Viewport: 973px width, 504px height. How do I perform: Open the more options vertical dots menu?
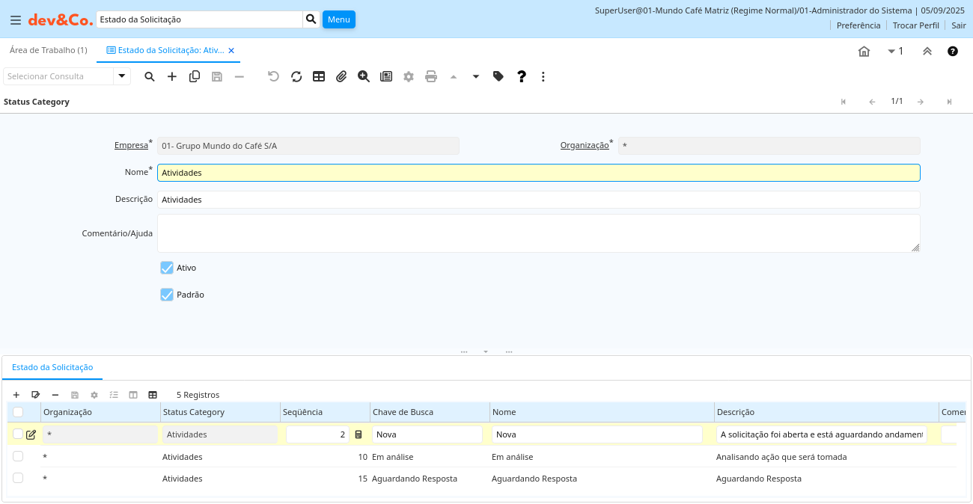tap(543, 76)
